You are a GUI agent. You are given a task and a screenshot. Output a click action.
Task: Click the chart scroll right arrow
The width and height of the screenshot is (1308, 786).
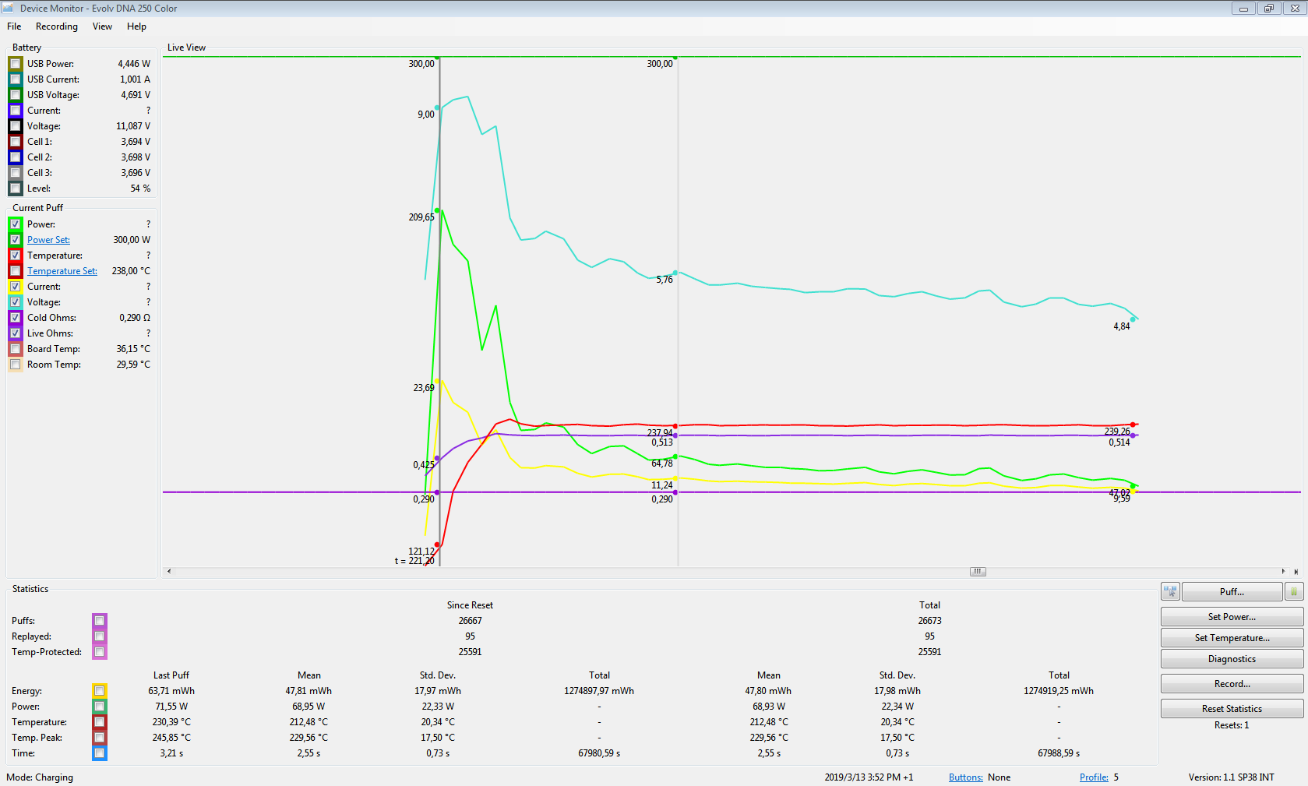[x=1283, y=572]
